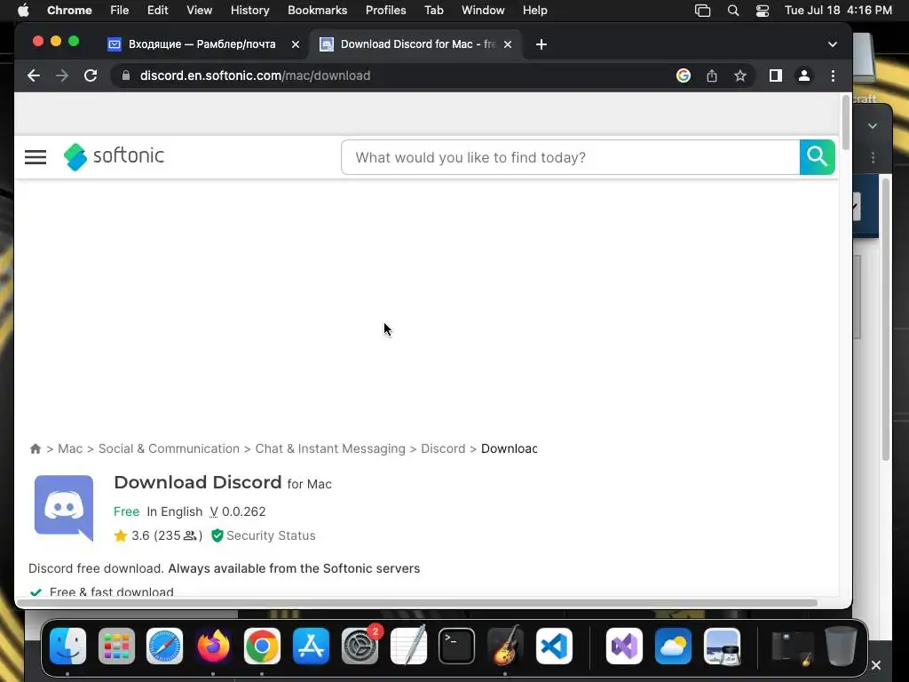Viewport: 909px width, 682px height.
Task: Open Trash from Dock
Action: click(x=841, y=646)
